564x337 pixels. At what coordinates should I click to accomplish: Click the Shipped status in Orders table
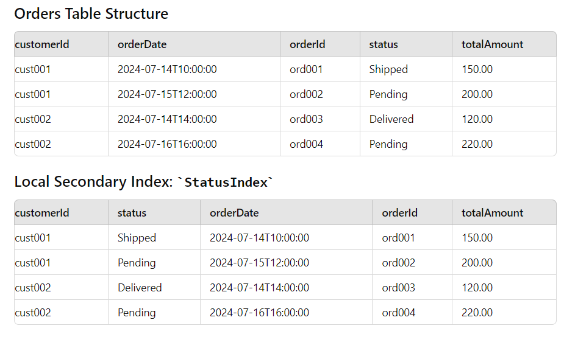coord(388,69)
